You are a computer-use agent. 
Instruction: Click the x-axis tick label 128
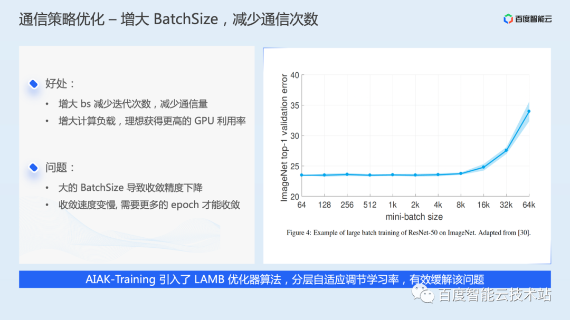point(324,205)
